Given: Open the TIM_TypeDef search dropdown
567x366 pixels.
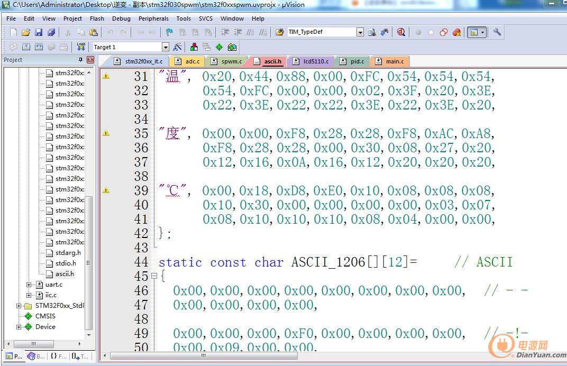Looking at the screenshot, I should click(x=360, y=32).
